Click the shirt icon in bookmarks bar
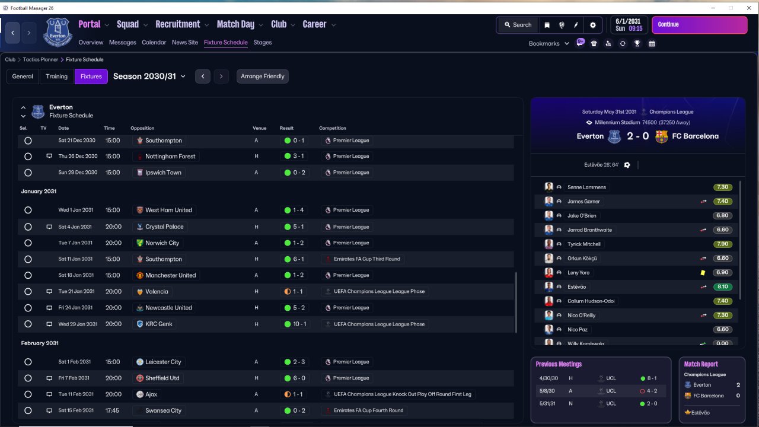Screen dimensions: 759x427 point(594,43)
